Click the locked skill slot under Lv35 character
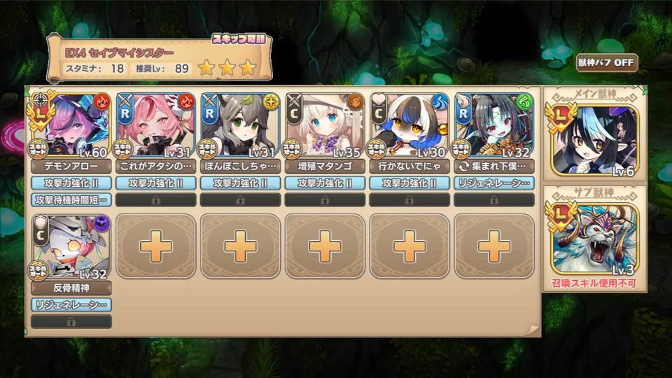The width and height of the screenshot is (672, 378). pyautogui.click(x=325, y=200)
